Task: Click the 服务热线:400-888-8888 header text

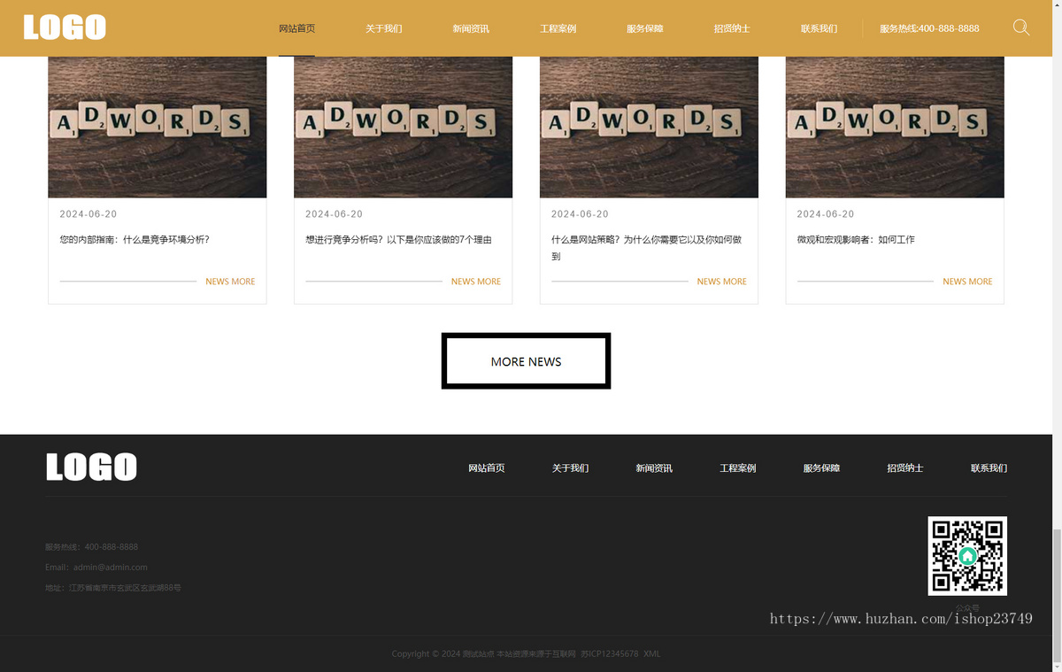Action: coord(929,28)
